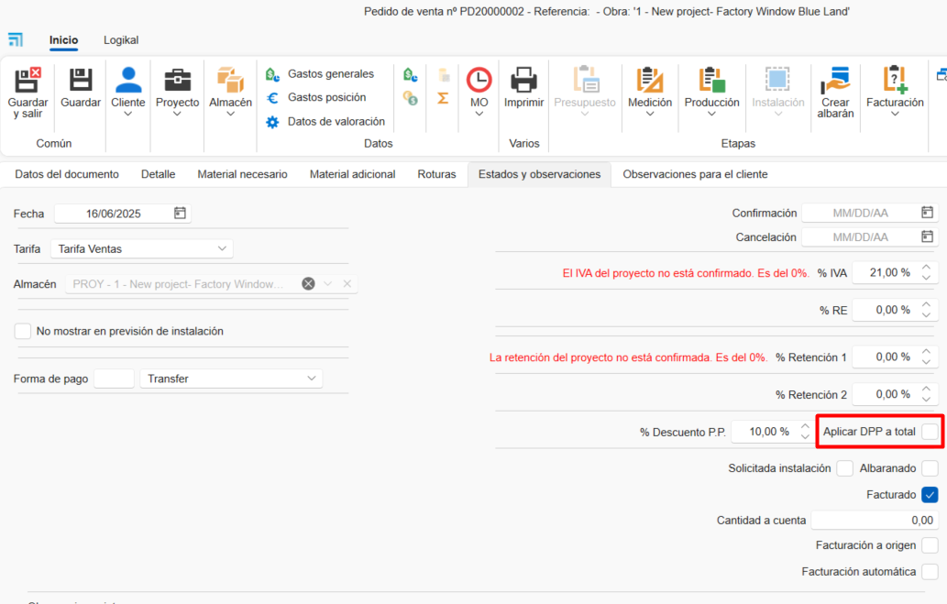Uncheck the Facturado checkbox
The height and width of the screenshot is (604, 947).
(930, 495)
